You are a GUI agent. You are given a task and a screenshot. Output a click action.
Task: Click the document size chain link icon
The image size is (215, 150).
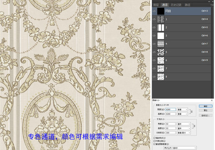click(x=195, y=126)
